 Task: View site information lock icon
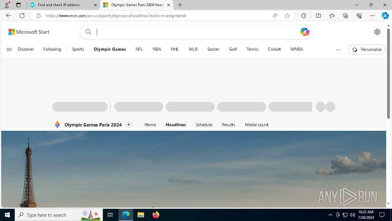38,16
